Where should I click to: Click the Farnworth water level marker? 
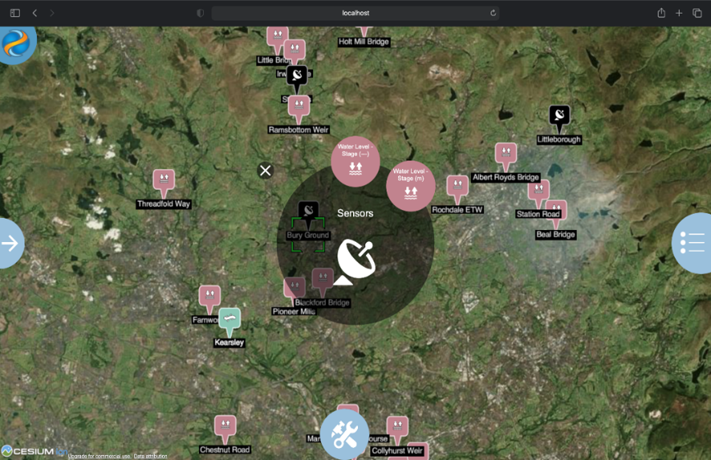[209, 298]
